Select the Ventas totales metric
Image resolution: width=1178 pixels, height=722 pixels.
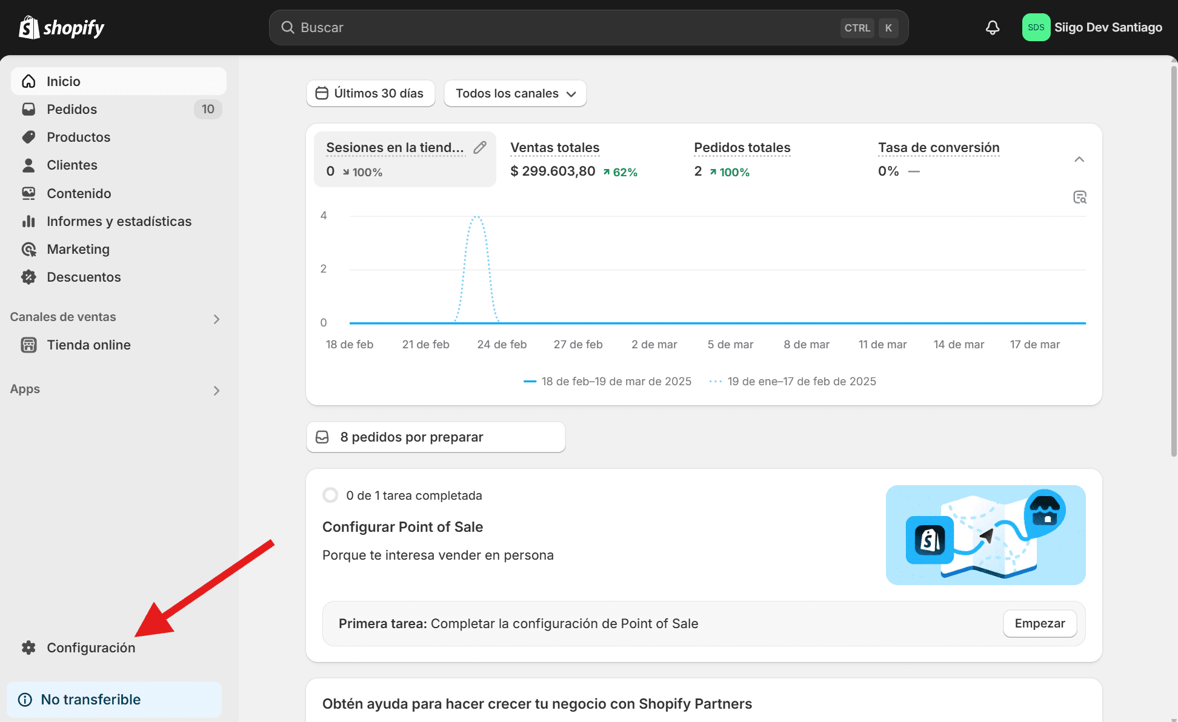[x=574, y=159]
